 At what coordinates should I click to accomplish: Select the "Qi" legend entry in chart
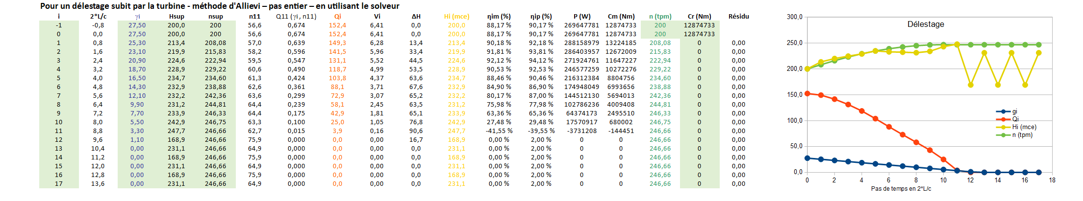[1015, 119]
